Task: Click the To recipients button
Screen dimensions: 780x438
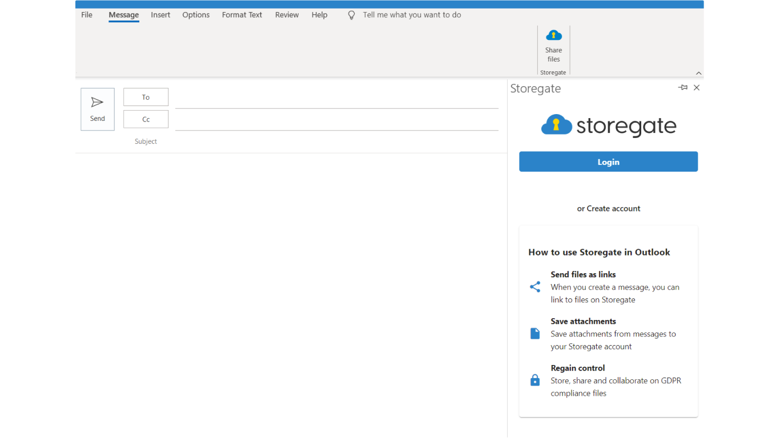Action: [x=146, y=97]
